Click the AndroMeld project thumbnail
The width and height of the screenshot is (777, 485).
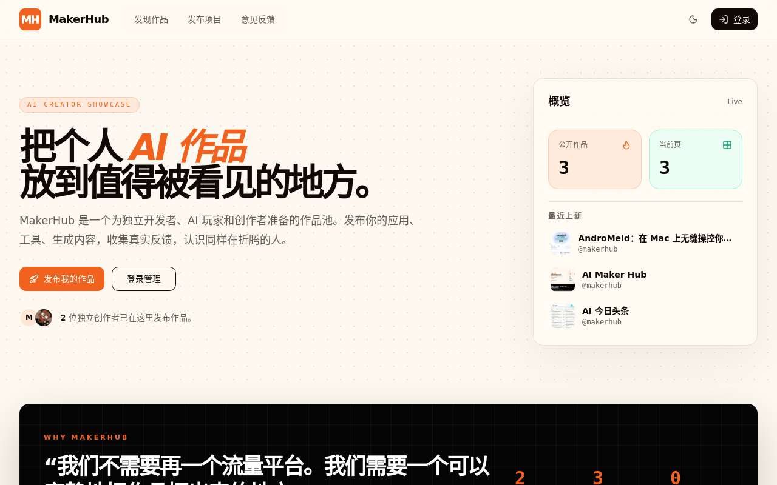pos(561,243)
